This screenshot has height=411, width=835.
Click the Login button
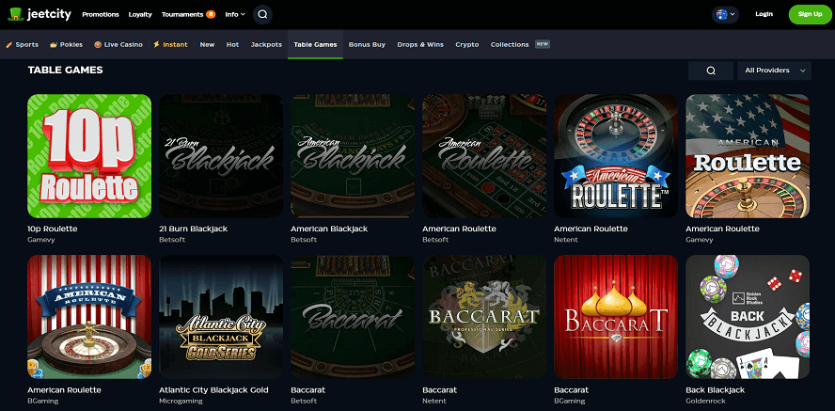[764, 14]
